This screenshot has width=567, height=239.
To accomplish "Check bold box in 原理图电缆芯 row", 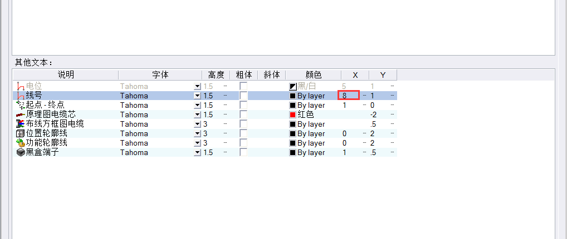I will coord(244,114).
